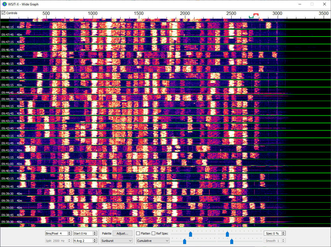Click the green Rx frequency marker
The height and width of the screenshot is (247, 331).
click(x=251, y=17)
